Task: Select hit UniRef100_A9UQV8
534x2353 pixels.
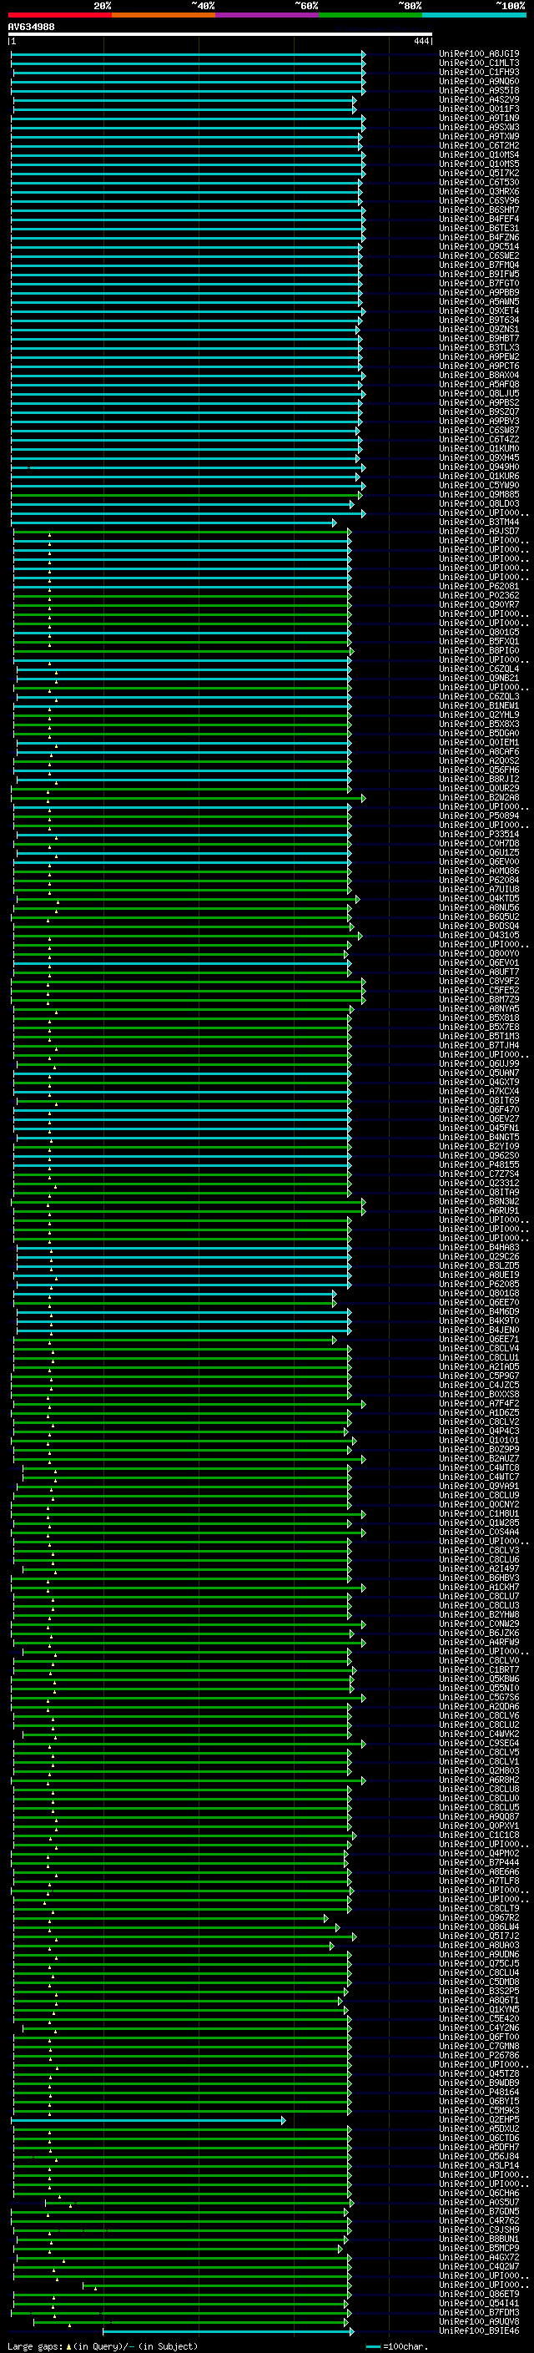Action: click(x=479, y=2322)
